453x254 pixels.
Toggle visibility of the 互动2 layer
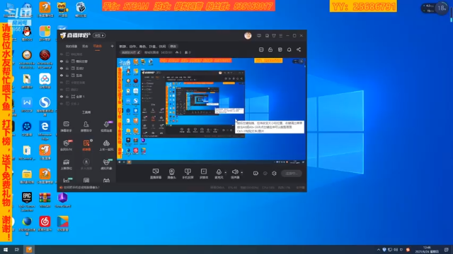coord(62,68)
